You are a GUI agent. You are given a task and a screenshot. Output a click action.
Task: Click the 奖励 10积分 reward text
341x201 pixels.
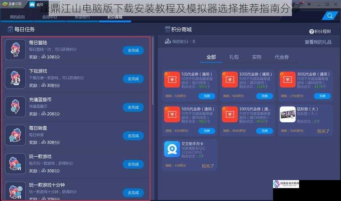[x=45, y=57]
